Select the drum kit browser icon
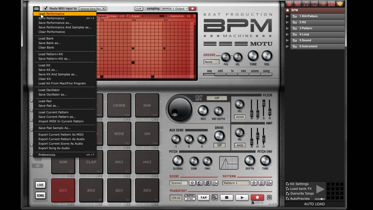The image size is (373, 210). tap(298, 4)
